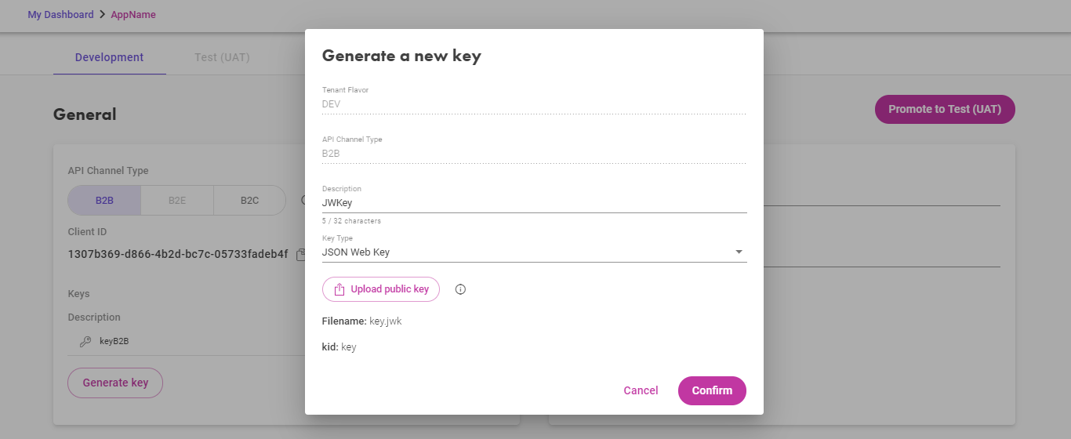Screen dimensions: 1071x439
Task: Select the B2B channel type option
Action: (104, 200)
